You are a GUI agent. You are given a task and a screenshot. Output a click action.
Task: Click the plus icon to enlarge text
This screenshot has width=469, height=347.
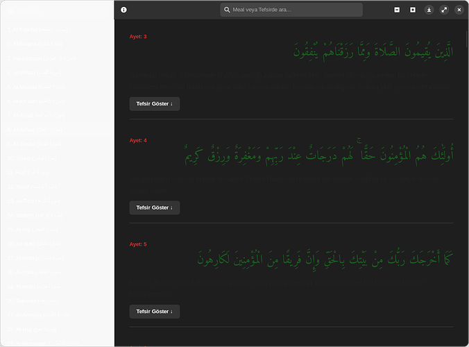point(413,10)
